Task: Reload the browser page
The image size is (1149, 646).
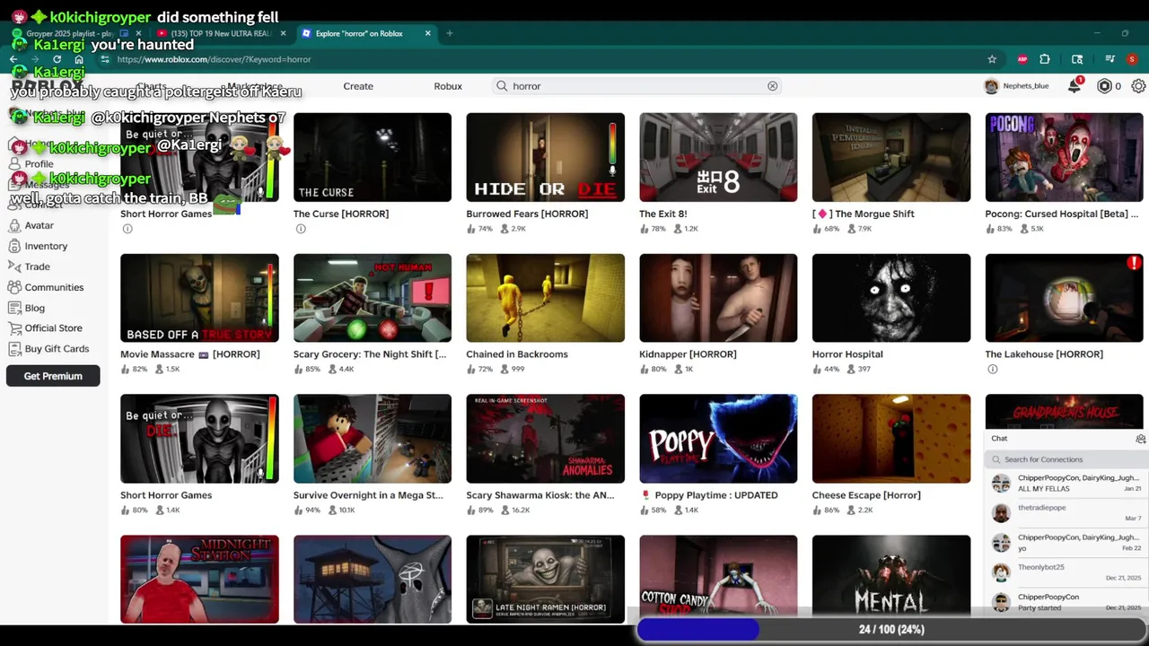Action: pyautogui.click(x=57, y=59)
